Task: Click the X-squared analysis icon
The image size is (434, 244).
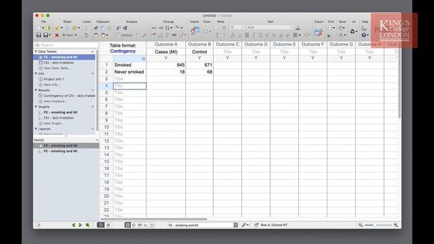Action: [x=118, y=28]
